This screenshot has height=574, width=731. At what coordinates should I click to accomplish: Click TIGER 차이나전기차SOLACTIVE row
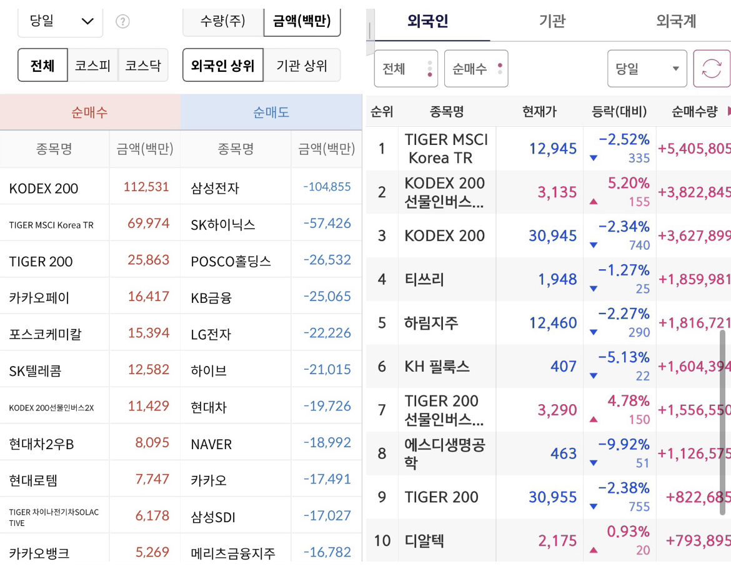tap(54, 517)
